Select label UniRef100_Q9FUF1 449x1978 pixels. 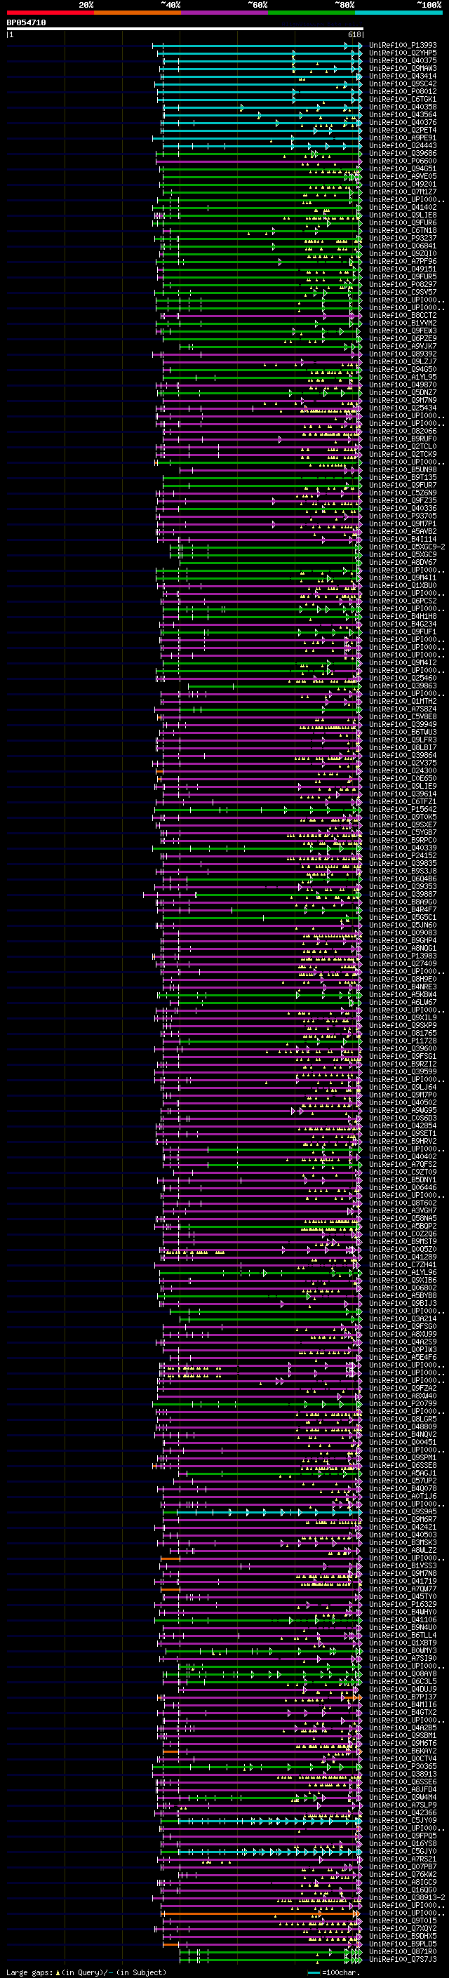click(403, 632)
